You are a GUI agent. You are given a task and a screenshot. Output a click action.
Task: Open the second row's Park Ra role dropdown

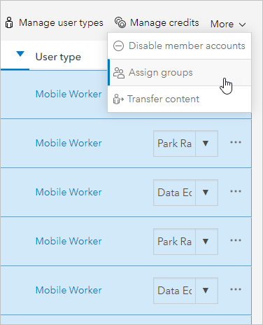pyautogui.click(x=185, y=144)
